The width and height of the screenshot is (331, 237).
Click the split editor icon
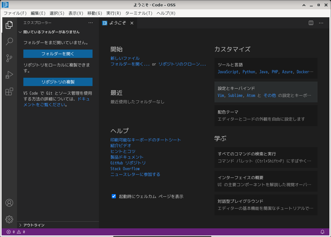coord(311,23)
